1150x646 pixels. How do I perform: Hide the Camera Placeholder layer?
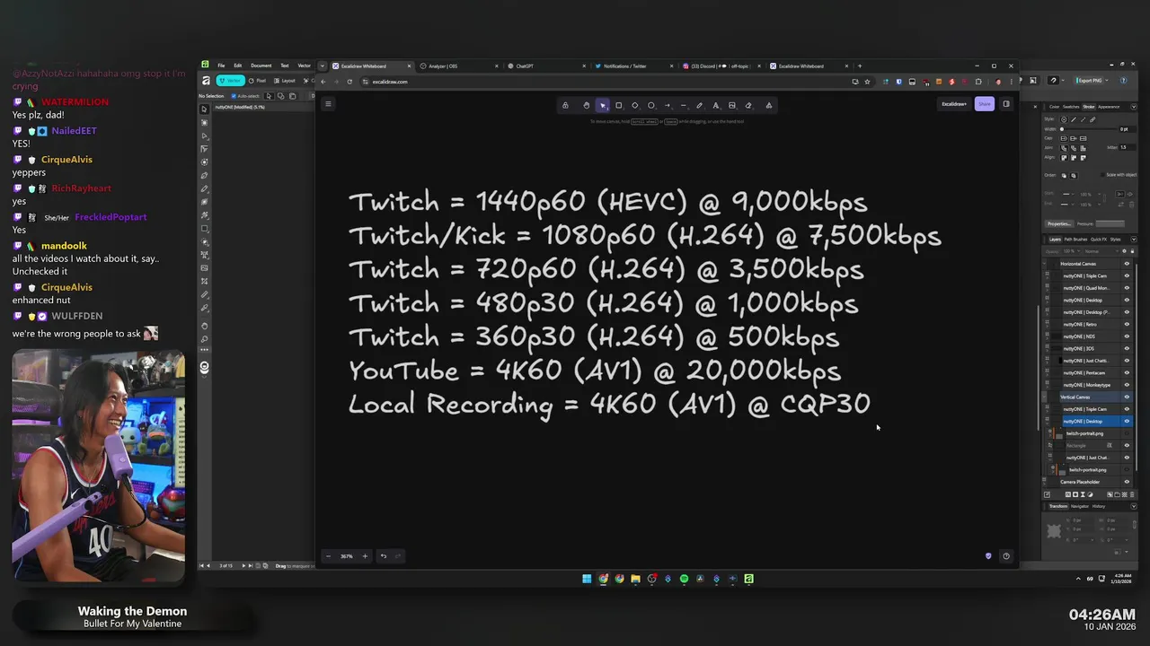click(x=1127, y=482)
